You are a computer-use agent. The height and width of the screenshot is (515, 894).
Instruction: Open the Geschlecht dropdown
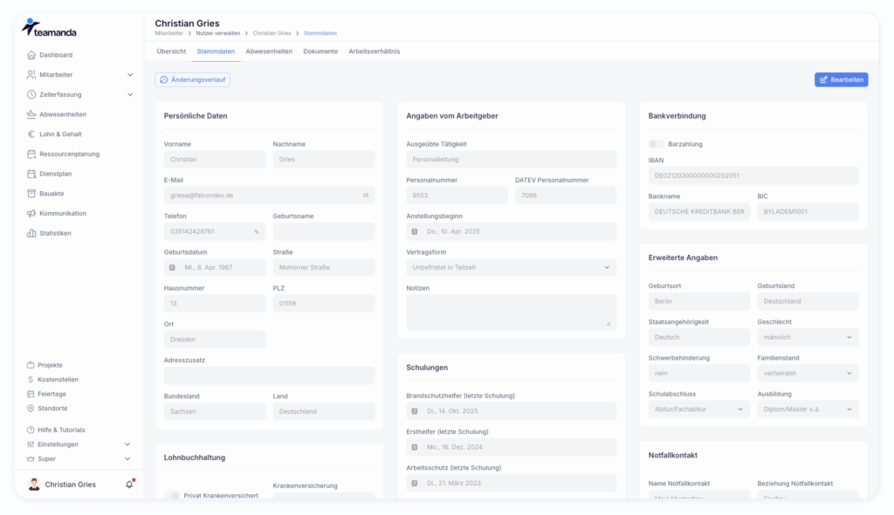[808, 337]
